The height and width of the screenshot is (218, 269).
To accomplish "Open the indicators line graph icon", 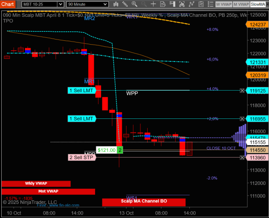I will click(191, 4).
